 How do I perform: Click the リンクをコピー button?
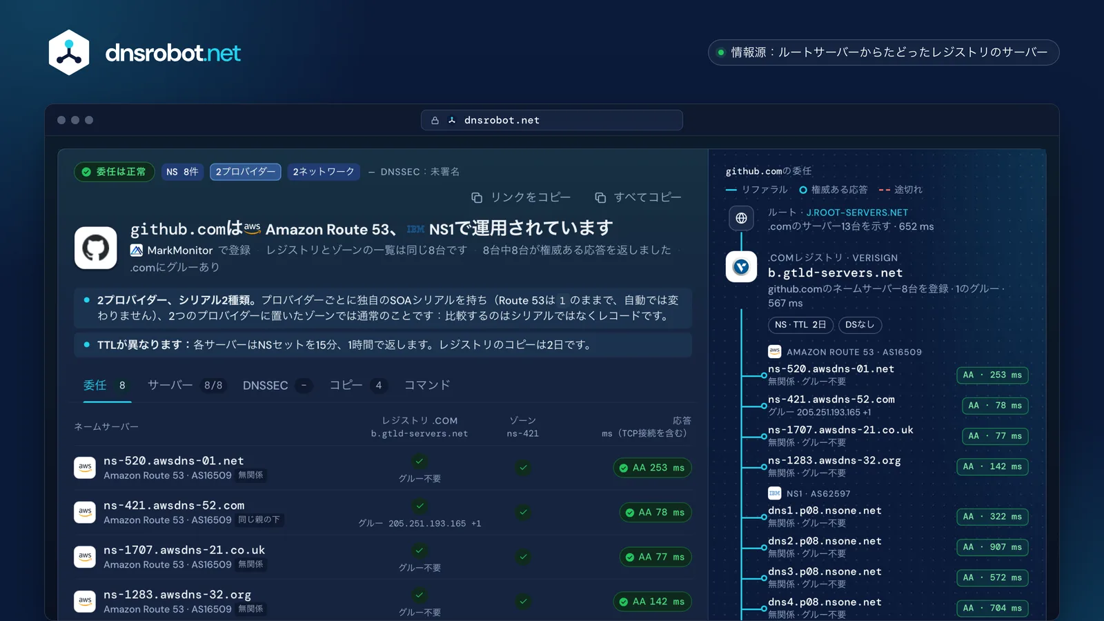[x=521, y=197]
